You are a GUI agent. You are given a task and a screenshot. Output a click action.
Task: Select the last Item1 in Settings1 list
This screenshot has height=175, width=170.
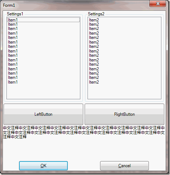click(x=43, y=82)
